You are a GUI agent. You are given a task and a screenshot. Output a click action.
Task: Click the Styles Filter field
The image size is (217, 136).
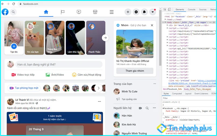tap(189, 98)
